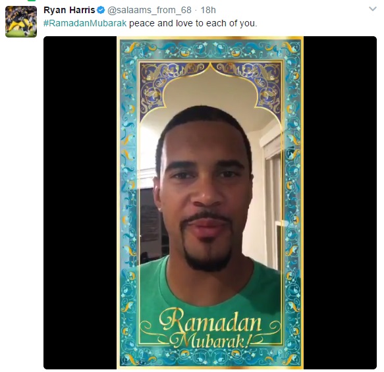Expand the tweet options chevron menu
The width and height of the screenshot is (384, 372).
373,9
